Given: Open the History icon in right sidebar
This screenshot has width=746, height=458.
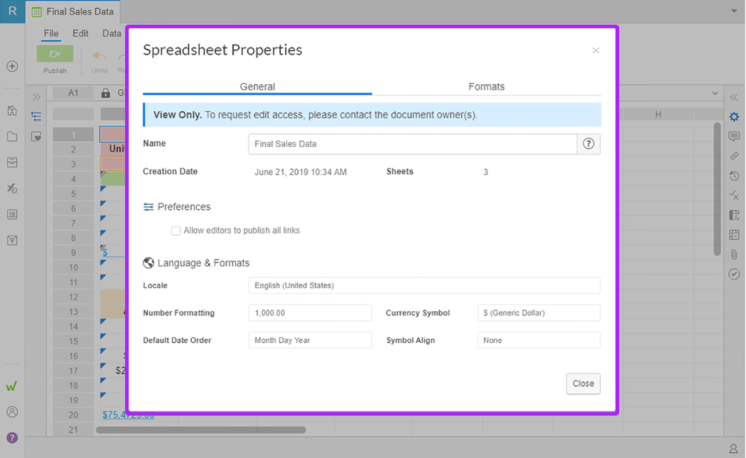Looking at the screenshot, I should [734, 176].
